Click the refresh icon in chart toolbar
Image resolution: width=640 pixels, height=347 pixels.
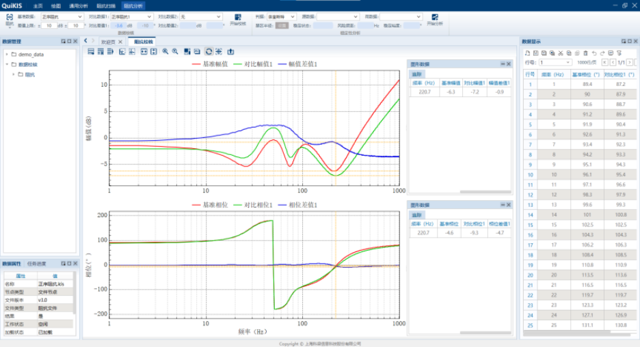pos(209,51)
